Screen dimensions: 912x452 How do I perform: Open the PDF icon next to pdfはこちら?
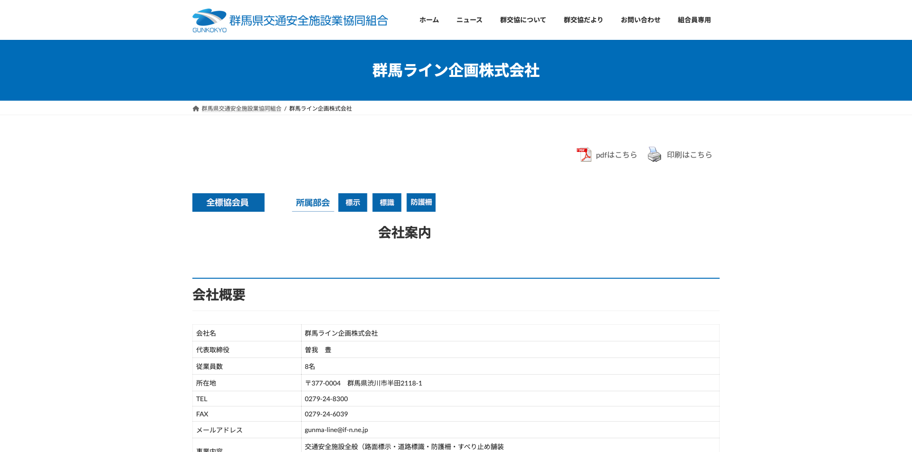tap(584, 154)
